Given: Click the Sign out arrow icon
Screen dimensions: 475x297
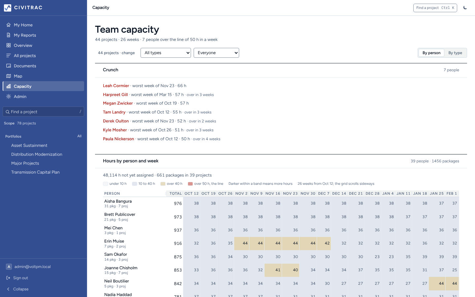Looking at the screenshot, I should (9, 278).
